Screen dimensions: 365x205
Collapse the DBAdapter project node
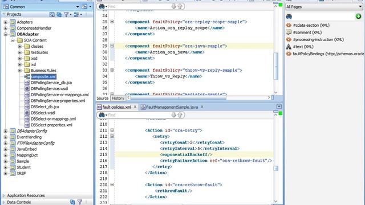6,34
